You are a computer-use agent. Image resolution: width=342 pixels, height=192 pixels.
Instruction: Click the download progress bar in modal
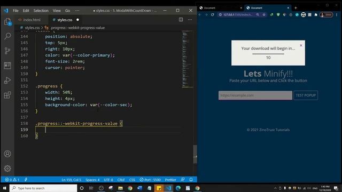pos(268,54)
